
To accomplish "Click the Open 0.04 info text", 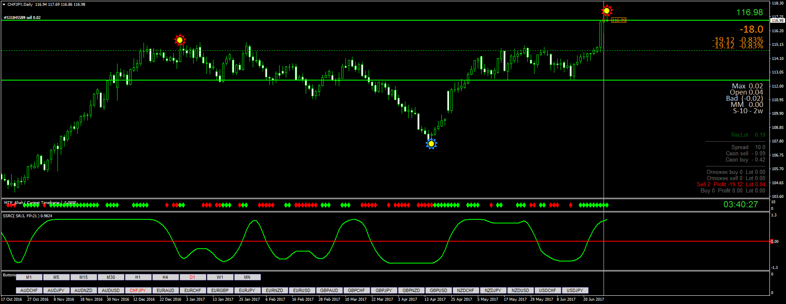I will pyautogui.click(x=746, y=93).
